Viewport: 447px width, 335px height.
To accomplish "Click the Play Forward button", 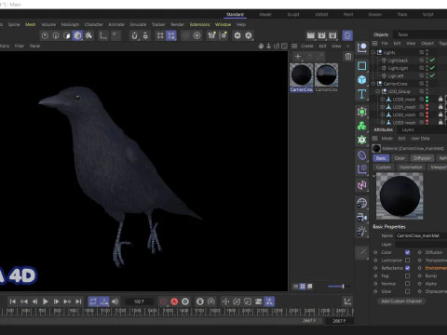I will [x=46, y=301].
